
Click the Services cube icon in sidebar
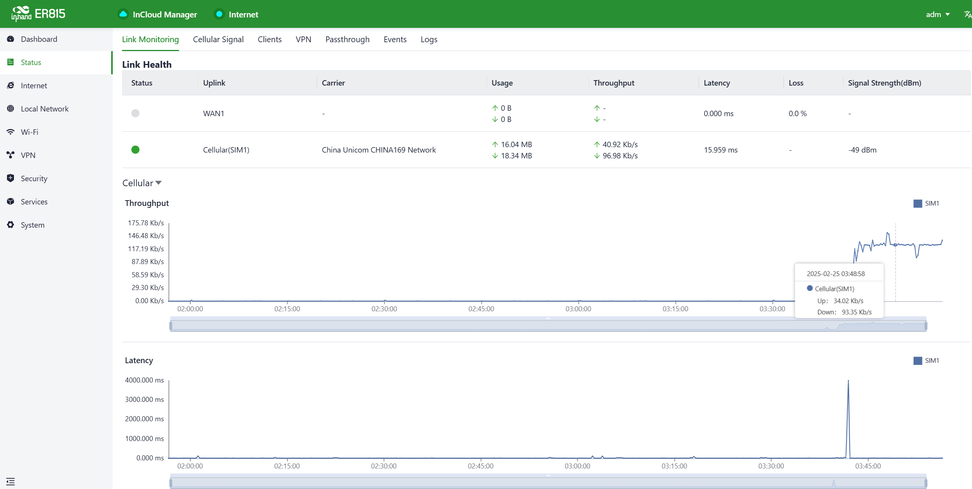coord(10,202)
